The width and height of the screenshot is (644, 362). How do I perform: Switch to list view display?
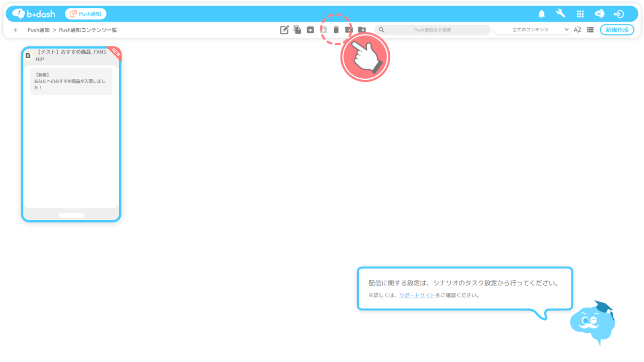(x=590, y=30)
